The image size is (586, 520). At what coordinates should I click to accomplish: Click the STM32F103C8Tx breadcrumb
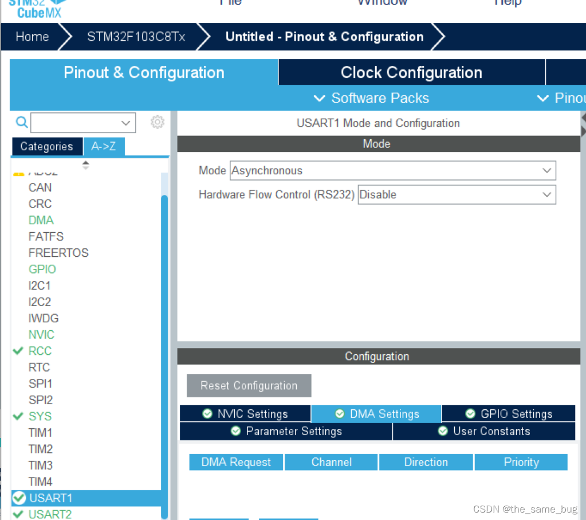[x=136, y=37]
